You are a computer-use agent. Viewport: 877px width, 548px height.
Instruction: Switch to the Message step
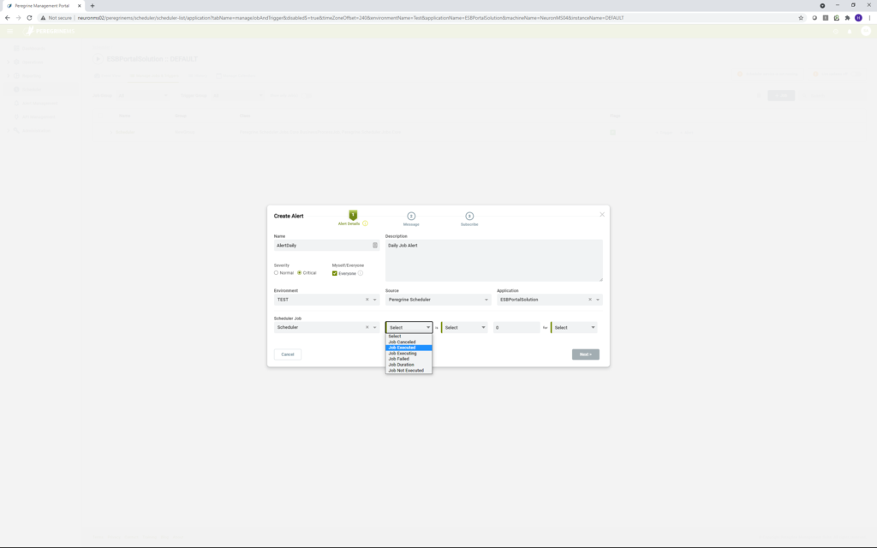coord(412,216)
